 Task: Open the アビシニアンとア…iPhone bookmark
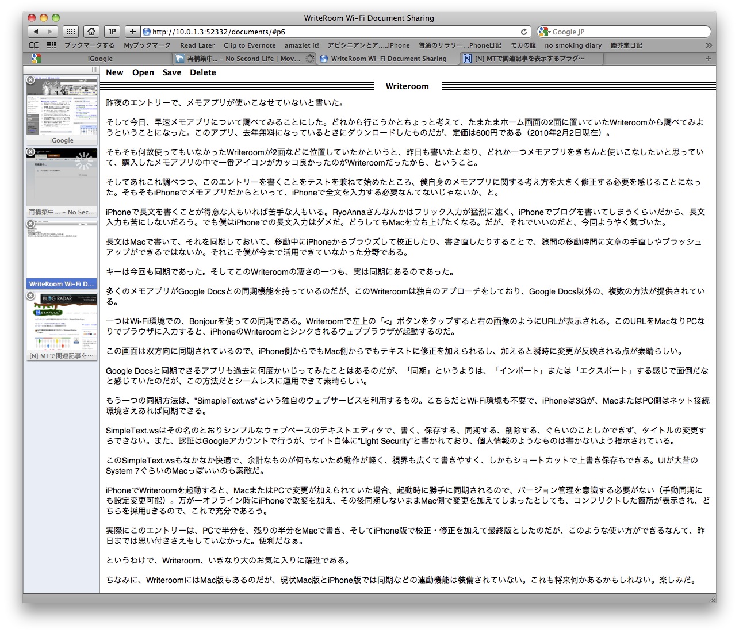[x=369, y=45]
